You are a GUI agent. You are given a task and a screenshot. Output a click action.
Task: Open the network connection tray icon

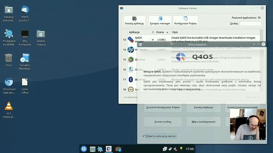tap(170, 149)
